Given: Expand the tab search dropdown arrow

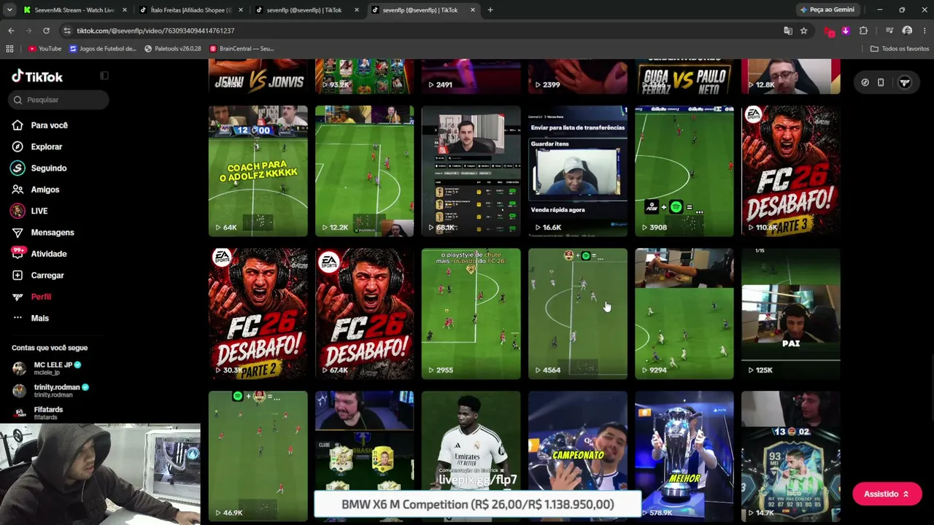Looking at the screenshot, I should tap(9, 10).
